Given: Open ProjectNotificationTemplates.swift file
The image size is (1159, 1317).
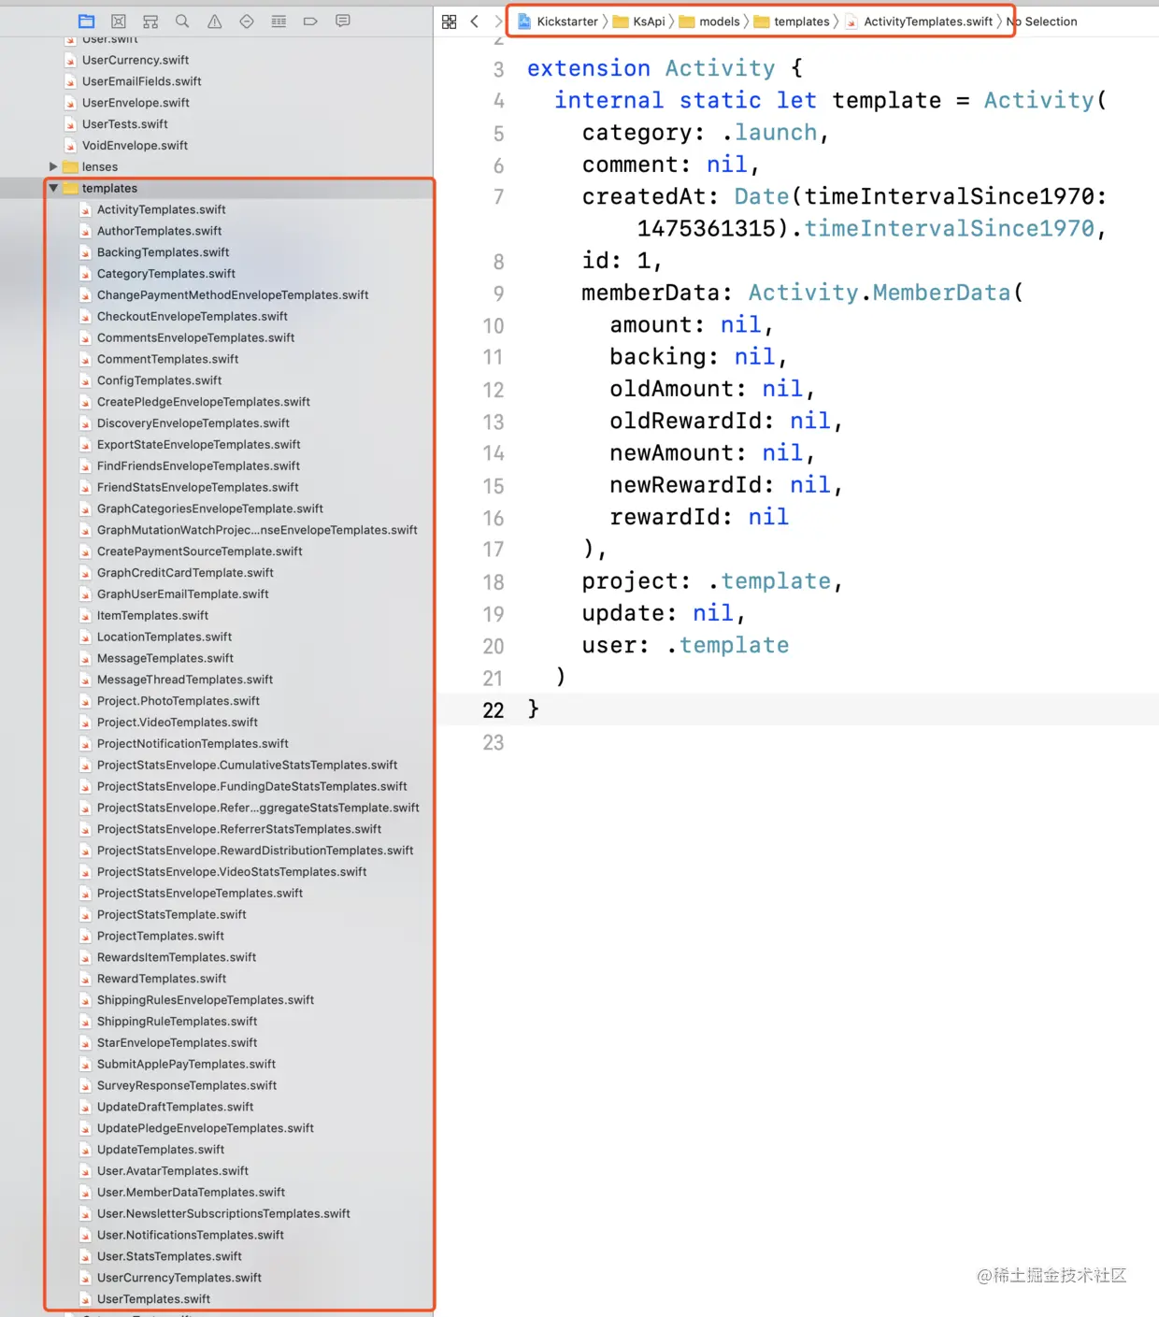Looking at the screenshot, I should click(193, 744).
